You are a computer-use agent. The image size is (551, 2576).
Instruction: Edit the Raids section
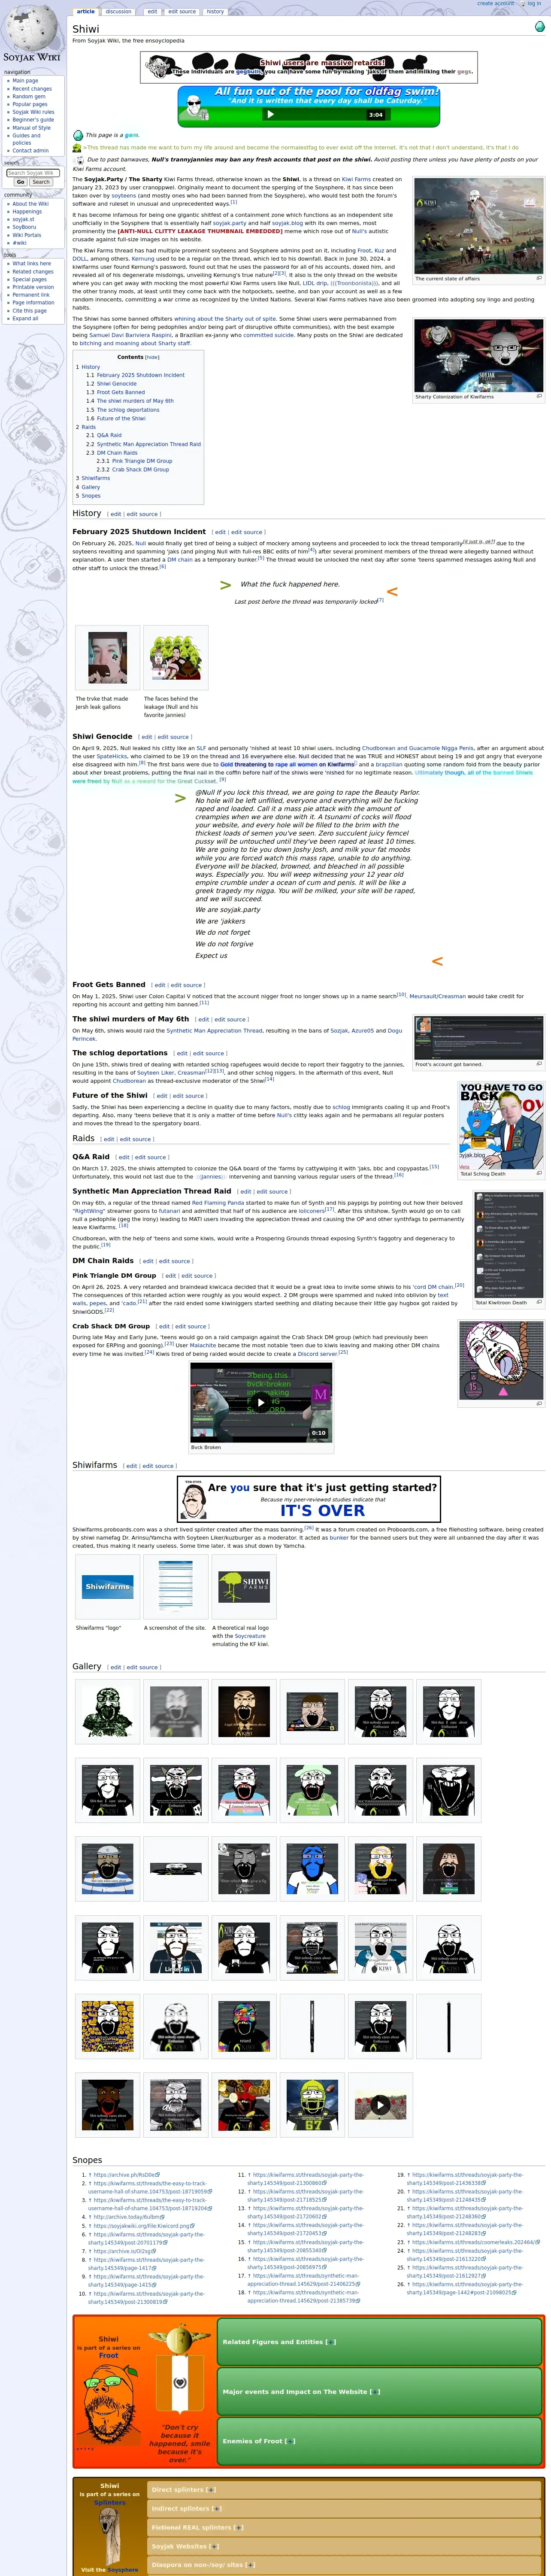pyautogui.click(x=109, y=1139)
